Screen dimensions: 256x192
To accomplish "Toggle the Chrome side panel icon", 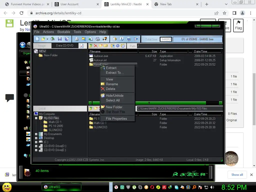I will pyautogui.click(x=234, y=13).
